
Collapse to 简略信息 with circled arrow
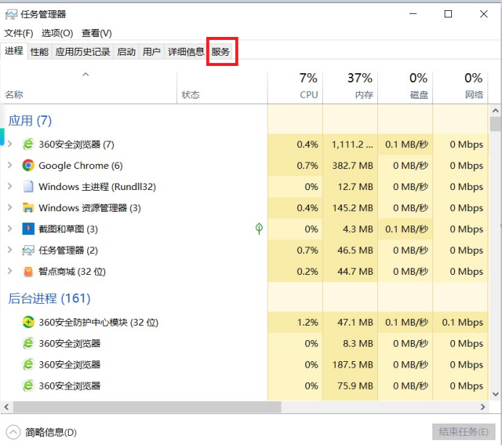coord(13,432)
